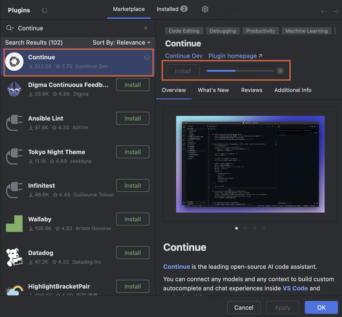Screen dimensions: 342x317
Task: Open search options via the magnifier dropdown
Action: (10, 28)
